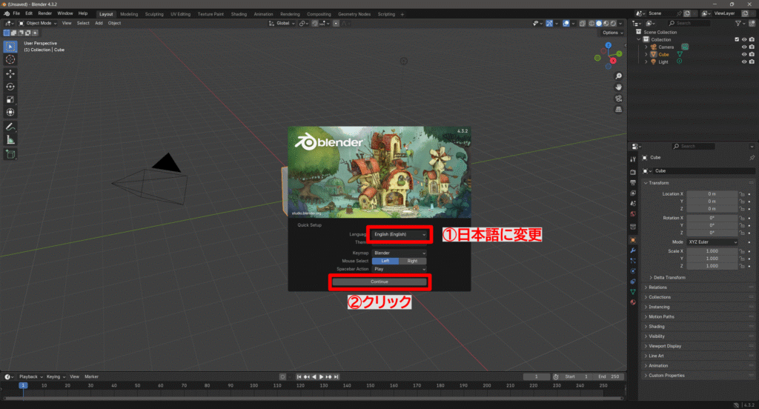Click the End frame 250 field
759x409 pixels.
(609, 376)
